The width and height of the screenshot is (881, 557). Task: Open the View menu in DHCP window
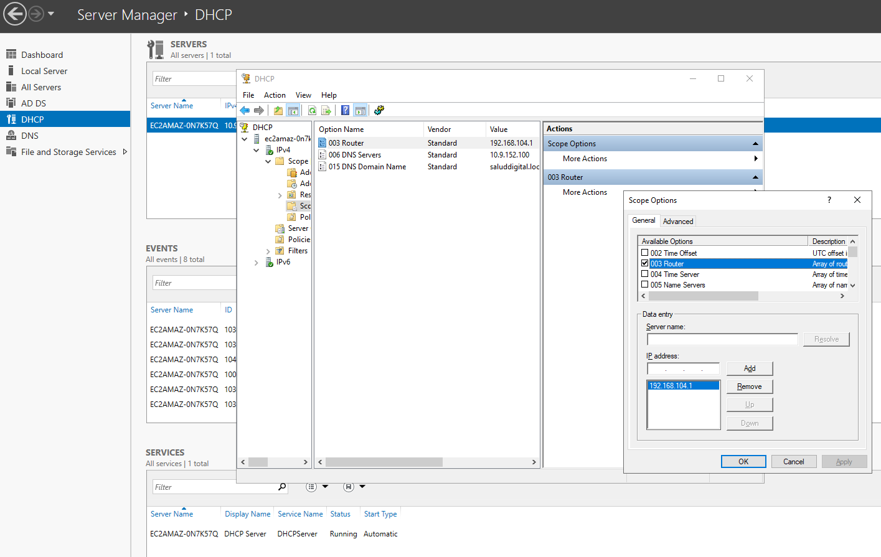(303, 95)
